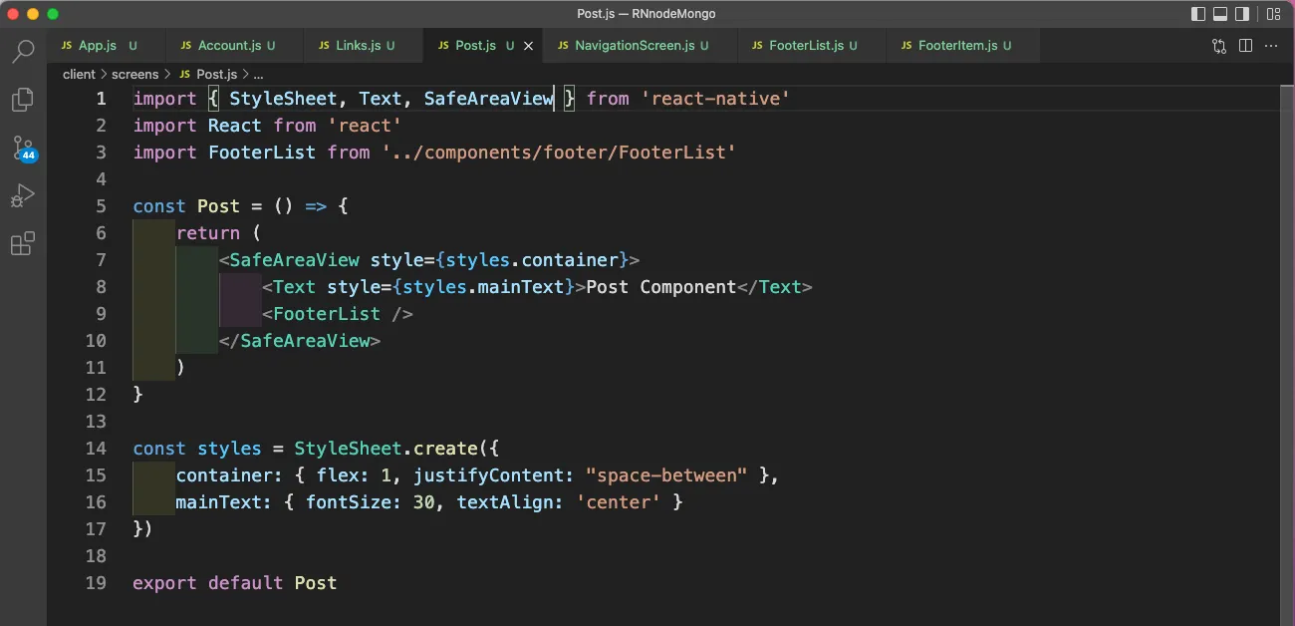
Task: Click the client breadcrumb folder
Action: pyautogui.click(x=79, y=75)
